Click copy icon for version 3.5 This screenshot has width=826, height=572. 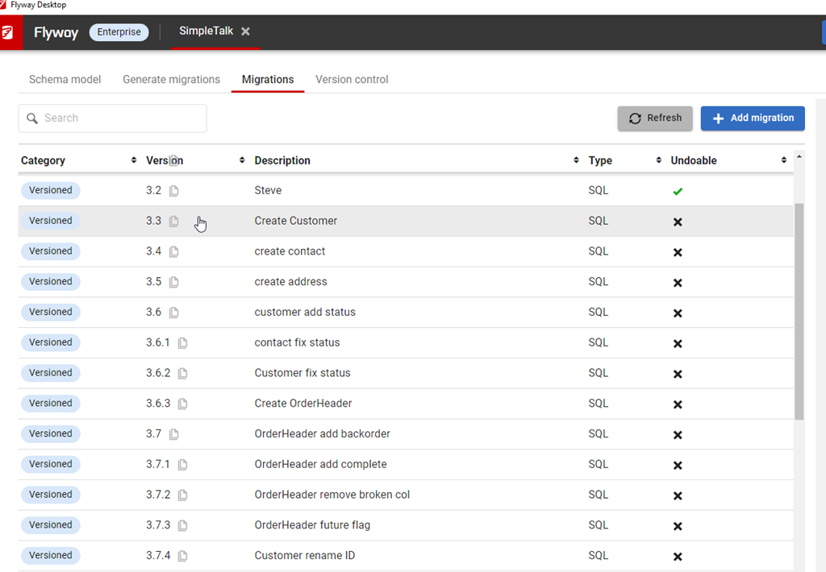pyautogui.click(x=174, y=282)
